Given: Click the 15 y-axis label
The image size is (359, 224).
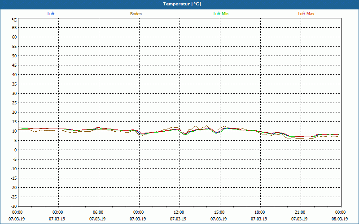Looking at the screenshot, I should click(14, 122).
